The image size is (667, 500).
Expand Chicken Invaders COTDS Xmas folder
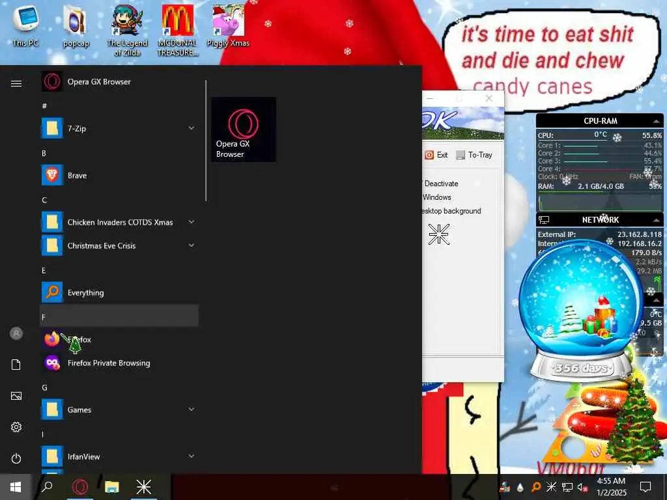192,222
